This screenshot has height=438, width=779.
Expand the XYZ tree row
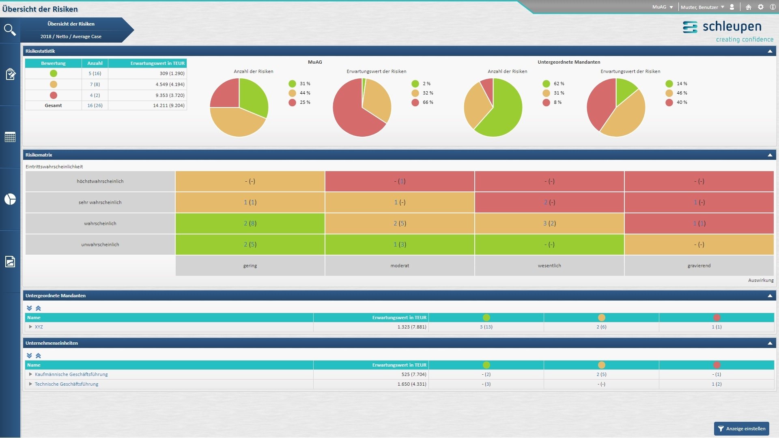click(x=30, y=327)
